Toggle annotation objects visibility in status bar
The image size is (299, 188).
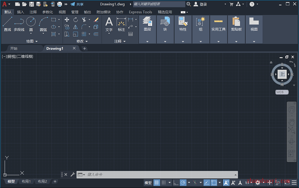(226, 183)
